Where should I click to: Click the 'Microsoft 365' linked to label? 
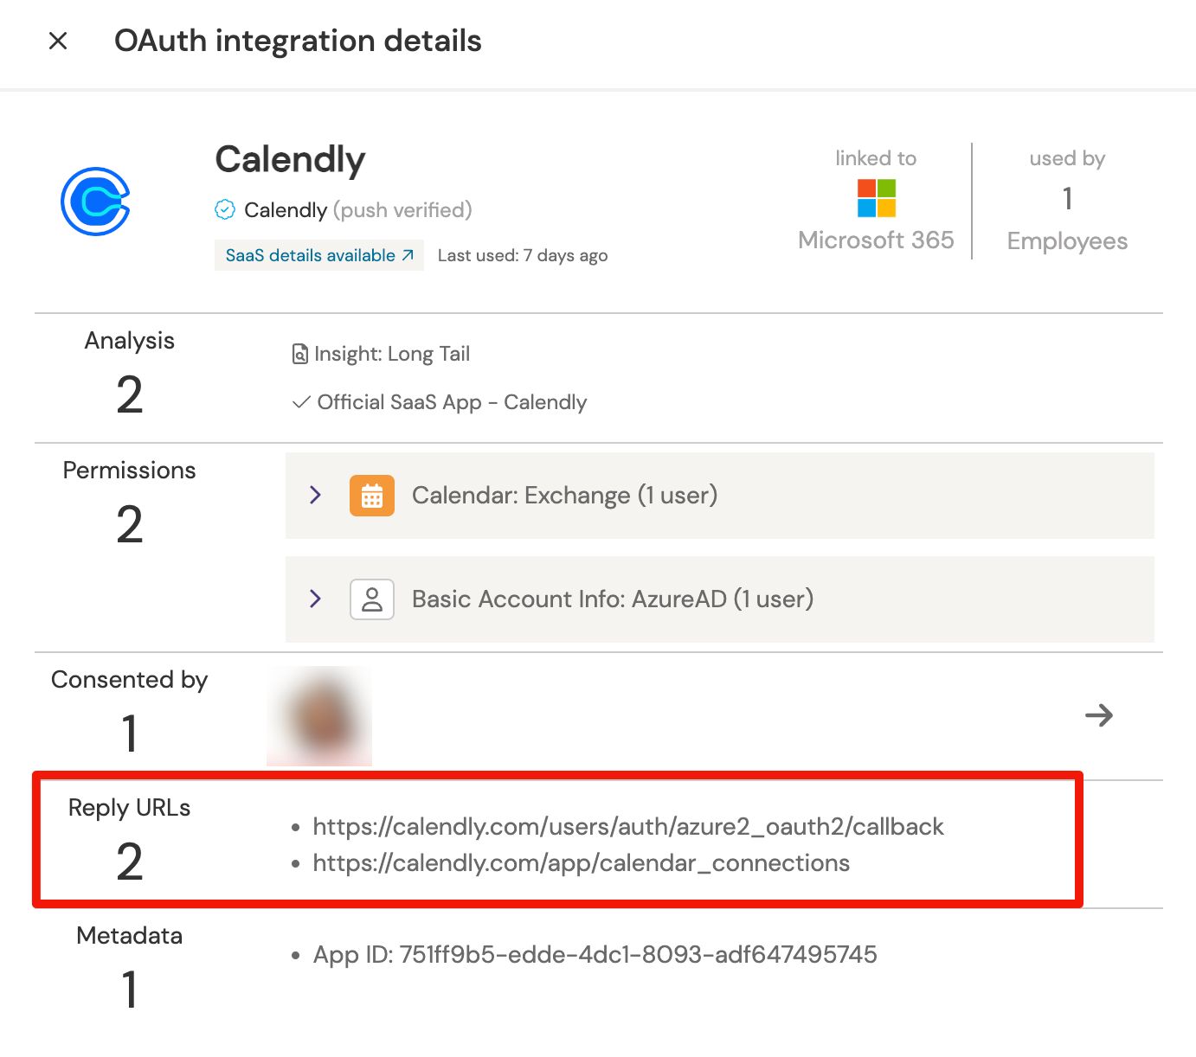click(876, 240)
